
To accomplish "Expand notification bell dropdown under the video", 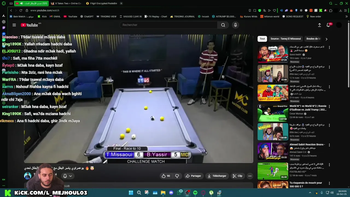I will tap(68, 176).
